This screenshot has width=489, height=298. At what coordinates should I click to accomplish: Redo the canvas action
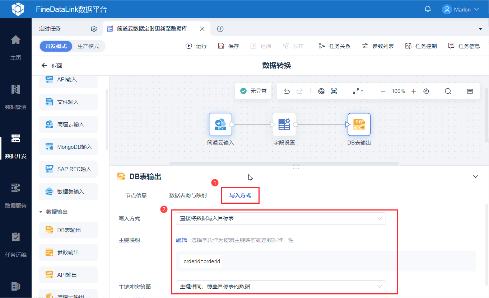[x=299, y=91]
